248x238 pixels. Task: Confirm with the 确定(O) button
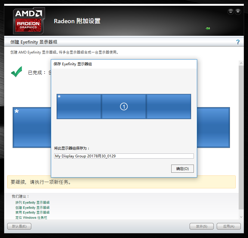click(182, 169)
